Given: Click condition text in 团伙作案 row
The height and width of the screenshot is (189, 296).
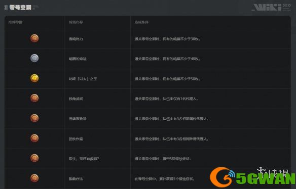Looking at the screenshot, I should (x=172, y=139).
